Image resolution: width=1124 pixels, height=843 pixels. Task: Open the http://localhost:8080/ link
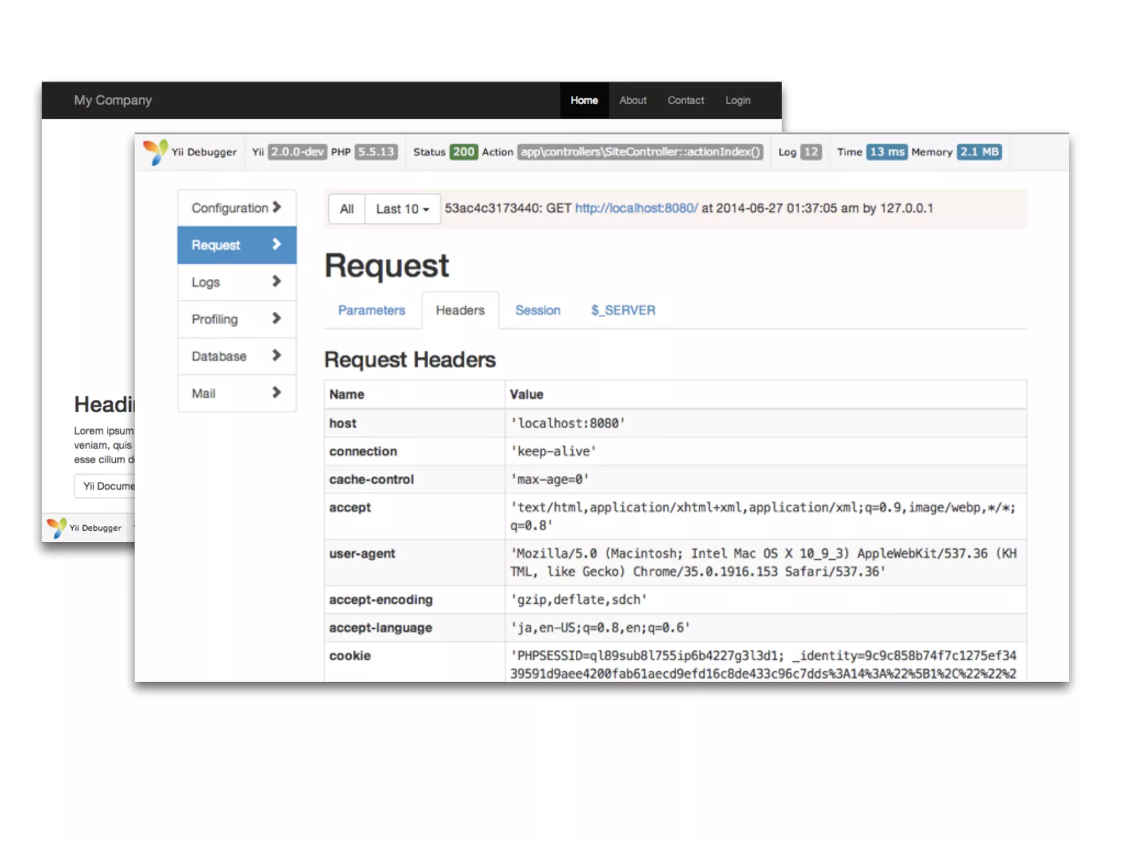pyautogui.click(x=636, y=209)
